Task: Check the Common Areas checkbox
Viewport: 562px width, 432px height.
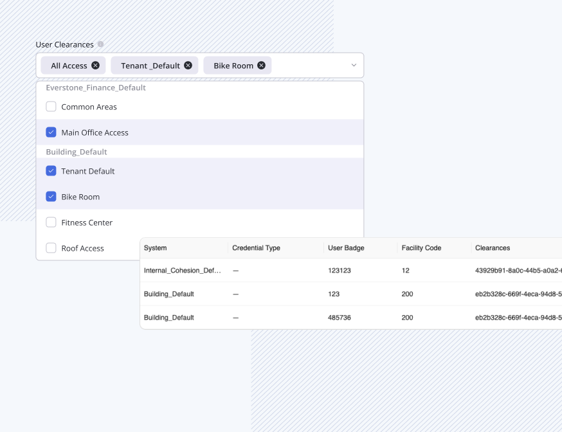Action: click(x=51, y=106)
